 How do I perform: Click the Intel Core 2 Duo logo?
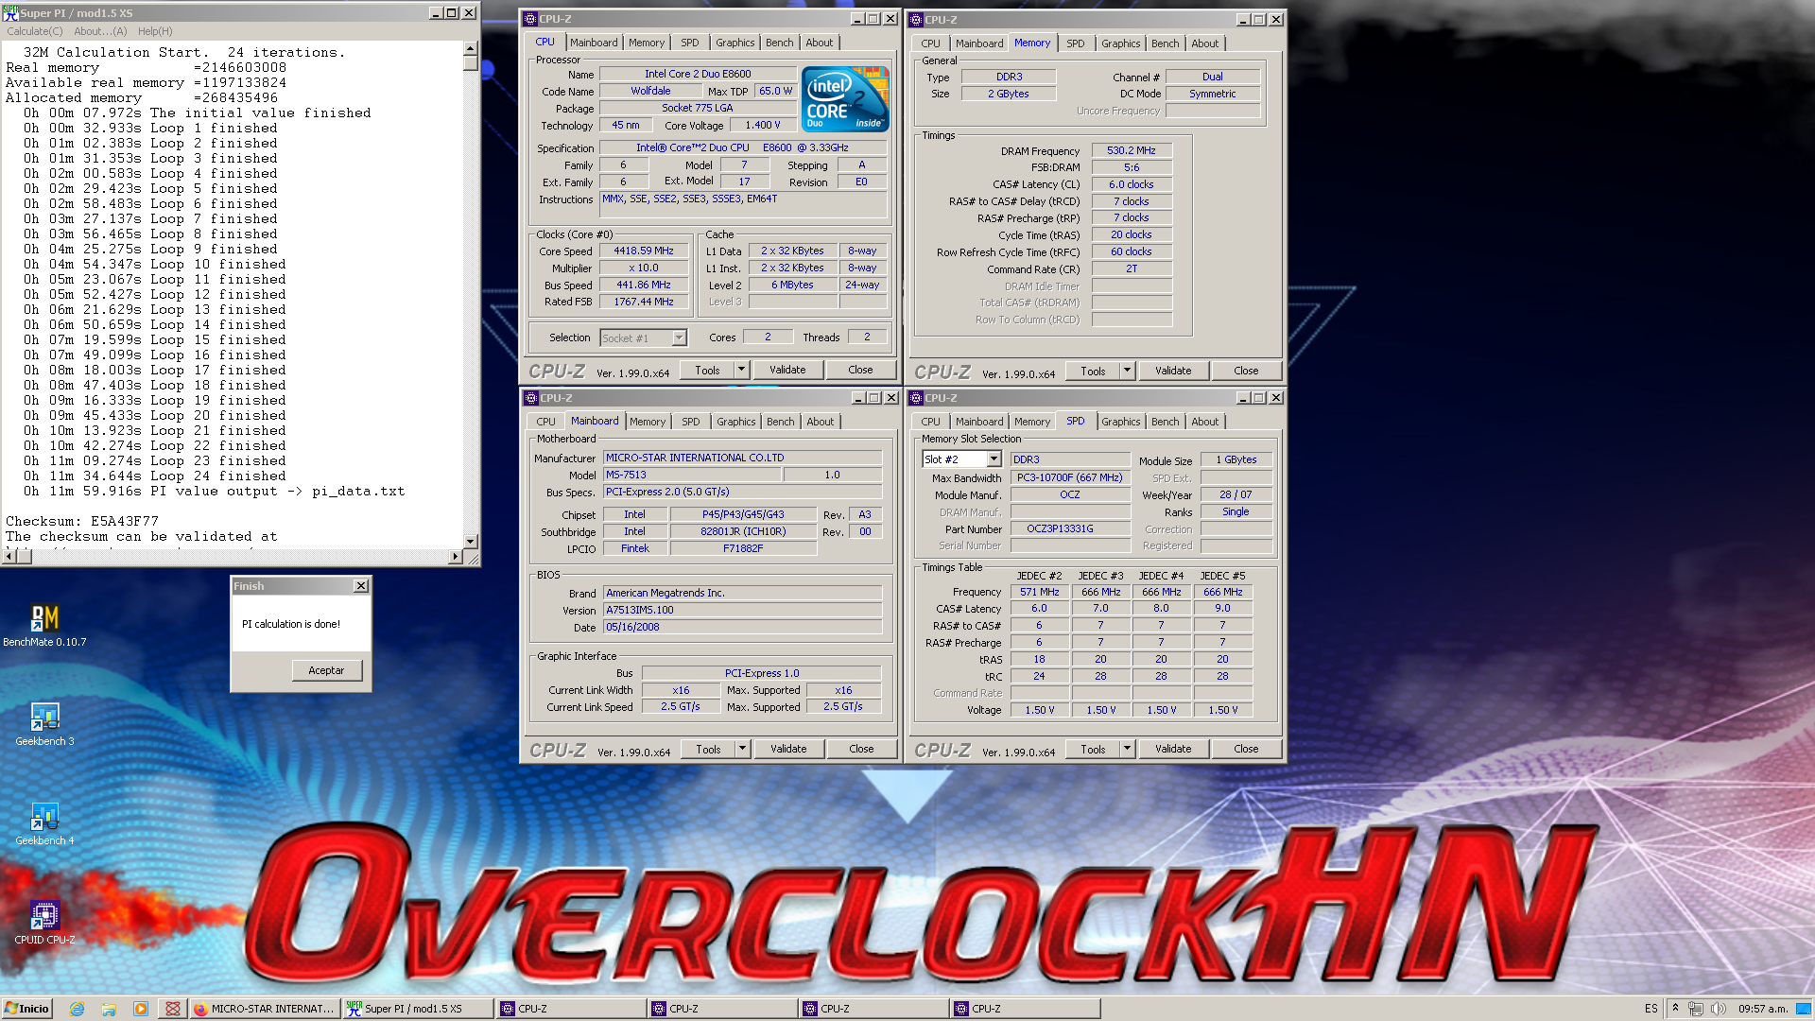pos(845,98)
